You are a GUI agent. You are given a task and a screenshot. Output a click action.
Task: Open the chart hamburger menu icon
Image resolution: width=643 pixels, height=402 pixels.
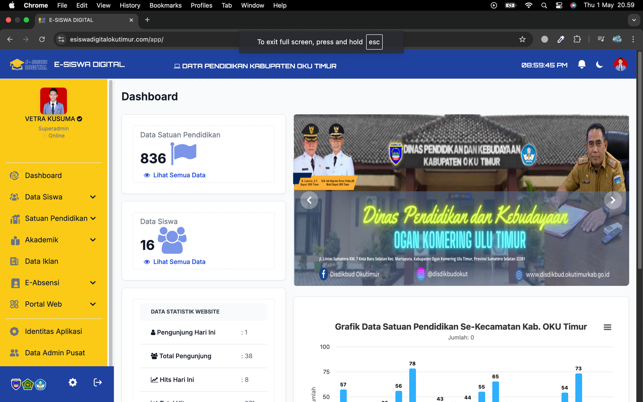[607, 327]
